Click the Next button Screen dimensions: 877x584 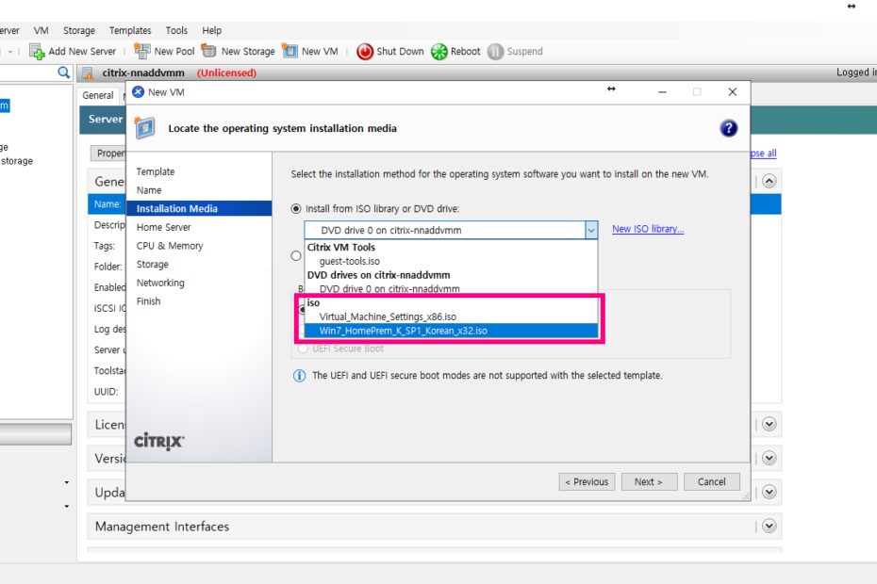[x=649, y=481]
